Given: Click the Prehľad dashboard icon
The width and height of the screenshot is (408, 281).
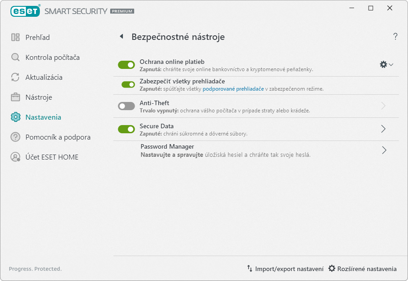Looking at the screenshot, I should 15,37.
